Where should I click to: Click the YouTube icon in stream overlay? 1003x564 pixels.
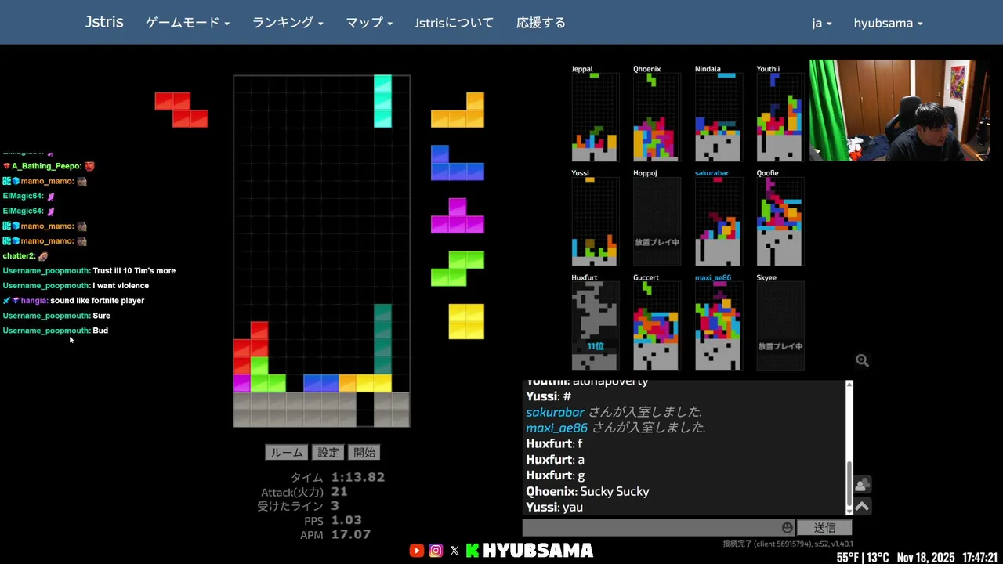click(x=416, y=551)
